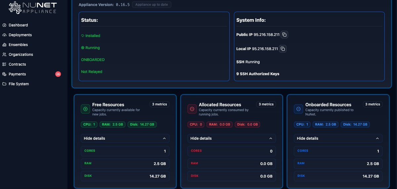Click the Appliance up to date button

152,5
